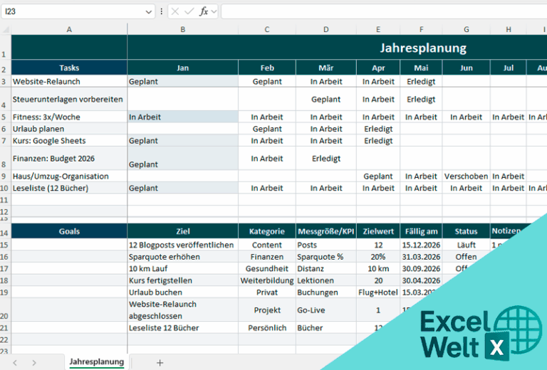Select the Leseliste (12 Bücher) cell
This screenshot has width=547, height=370.
click(x=69, y=188)
